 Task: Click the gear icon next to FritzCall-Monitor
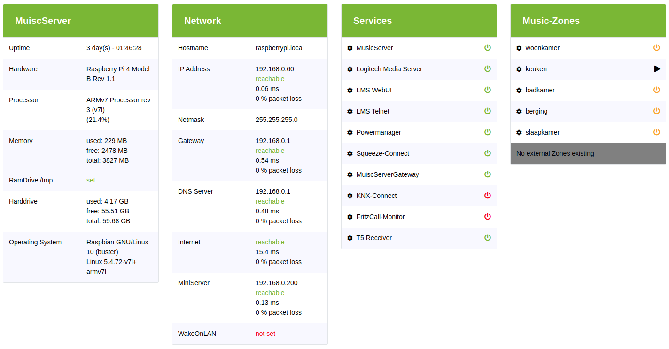click(x=350, y=217)
